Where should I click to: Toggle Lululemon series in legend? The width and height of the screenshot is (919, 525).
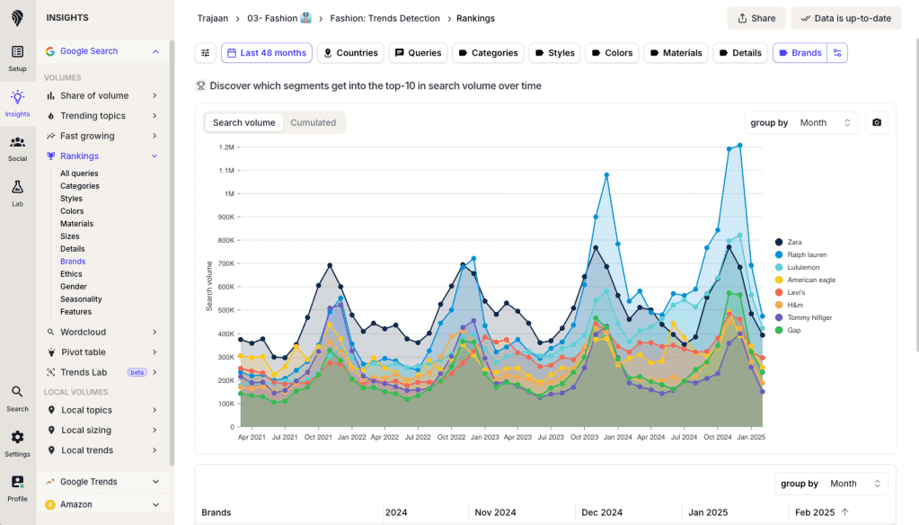click(797, 268)
